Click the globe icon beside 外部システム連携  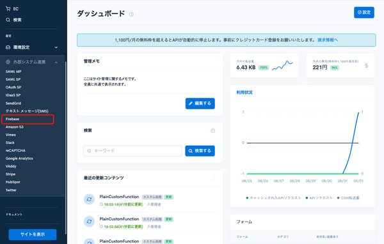(8, 62)
